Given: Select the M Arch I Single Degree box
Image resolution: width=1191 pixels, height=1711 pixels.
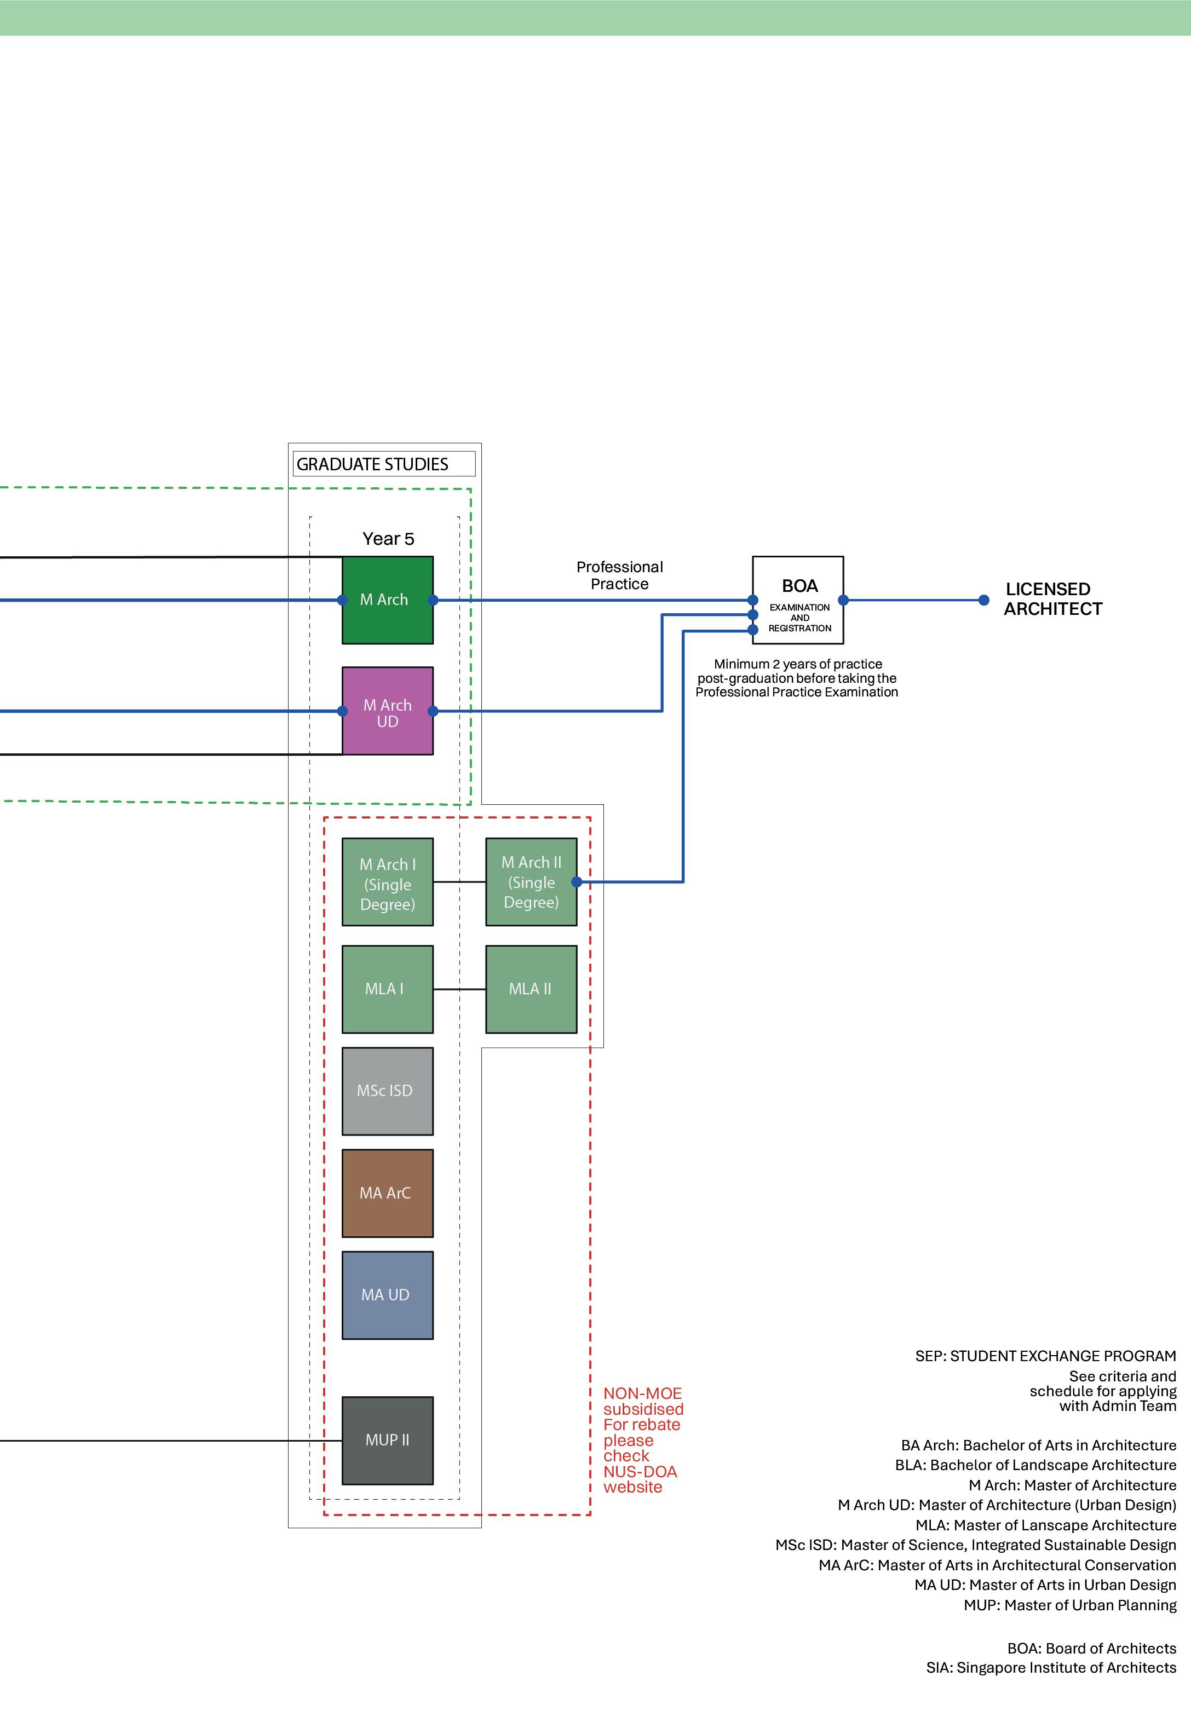Looking at the screenshot, I should (x=387, y=882).
